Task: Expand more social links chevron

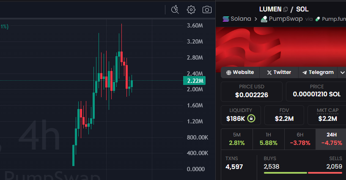Action: point(342,73)
